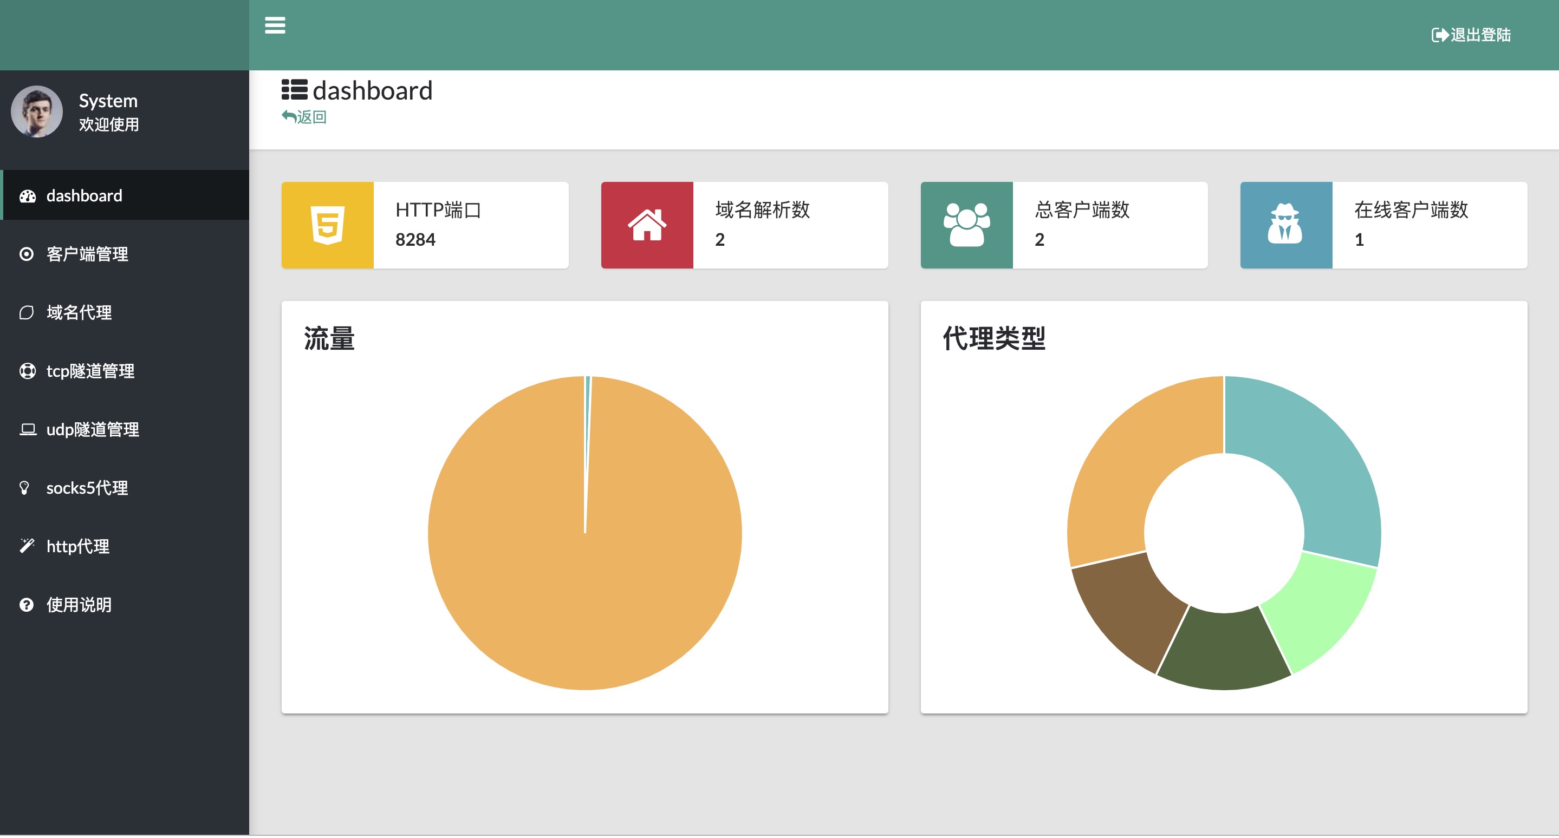1559x838 pixels.
Task: Click the 返回 back link
Action: pyautogui.click(x=304, y=117)
